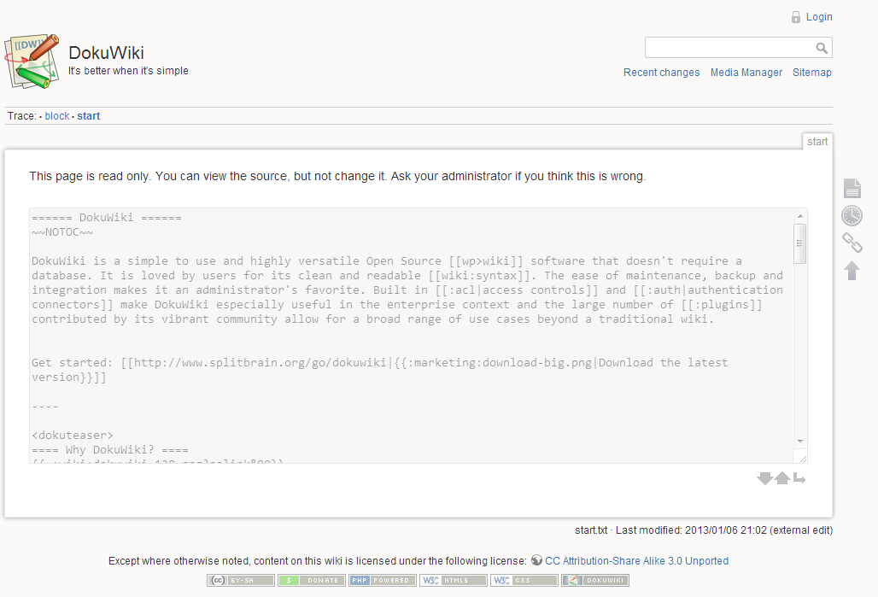Toggle the text wrap arrow icon
Screen dimensions: 878x597
coord(799,478)
